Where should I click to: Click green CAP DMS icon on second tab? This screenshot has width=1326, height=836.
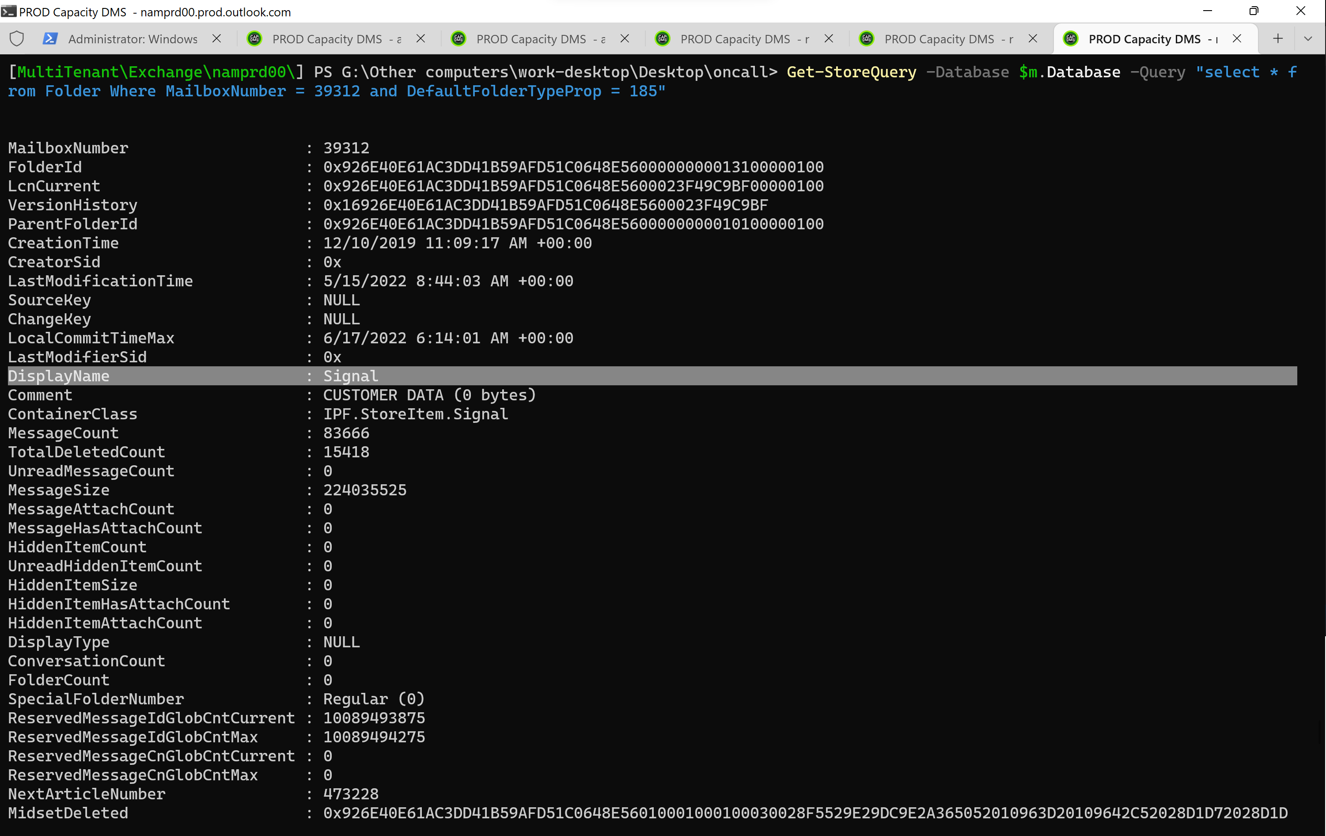[x=254, y=38]
